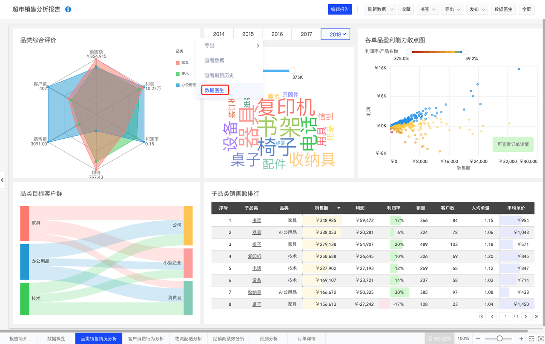This screenshot has height=344, width=545.
Task: Click the 消费者 node in Sankey chart
Action: tap(188, 298)
